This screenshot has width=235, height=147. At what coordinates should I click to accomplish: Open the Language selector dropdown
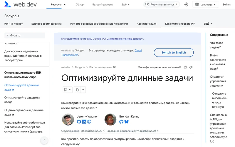[205, 4]
